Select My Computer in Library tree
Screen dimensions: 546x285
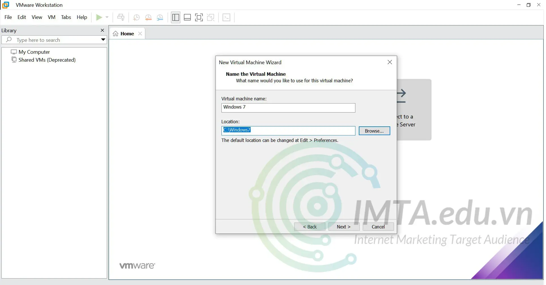click(x=34, y=52)
